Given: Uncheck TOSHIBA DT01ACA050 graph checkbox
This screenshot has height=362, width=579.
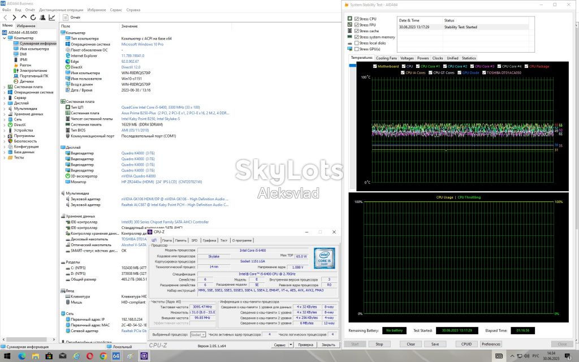Looking at the screenshot, I should pyautogui.click(x=484, y=73).
